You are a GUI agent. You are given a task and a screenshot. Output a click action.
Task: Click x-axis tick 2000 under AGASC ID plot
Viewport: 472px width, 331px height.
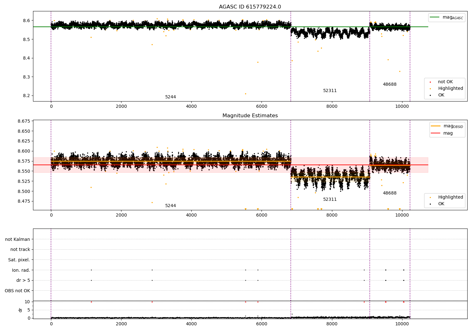point(121,107)
